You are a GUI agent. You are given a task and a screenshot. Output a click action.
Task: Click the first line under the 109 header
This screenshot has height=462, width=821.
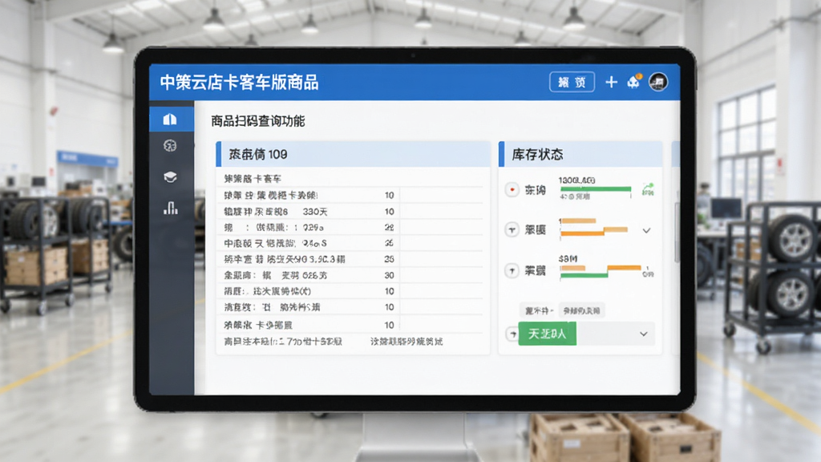pos(253,179)
